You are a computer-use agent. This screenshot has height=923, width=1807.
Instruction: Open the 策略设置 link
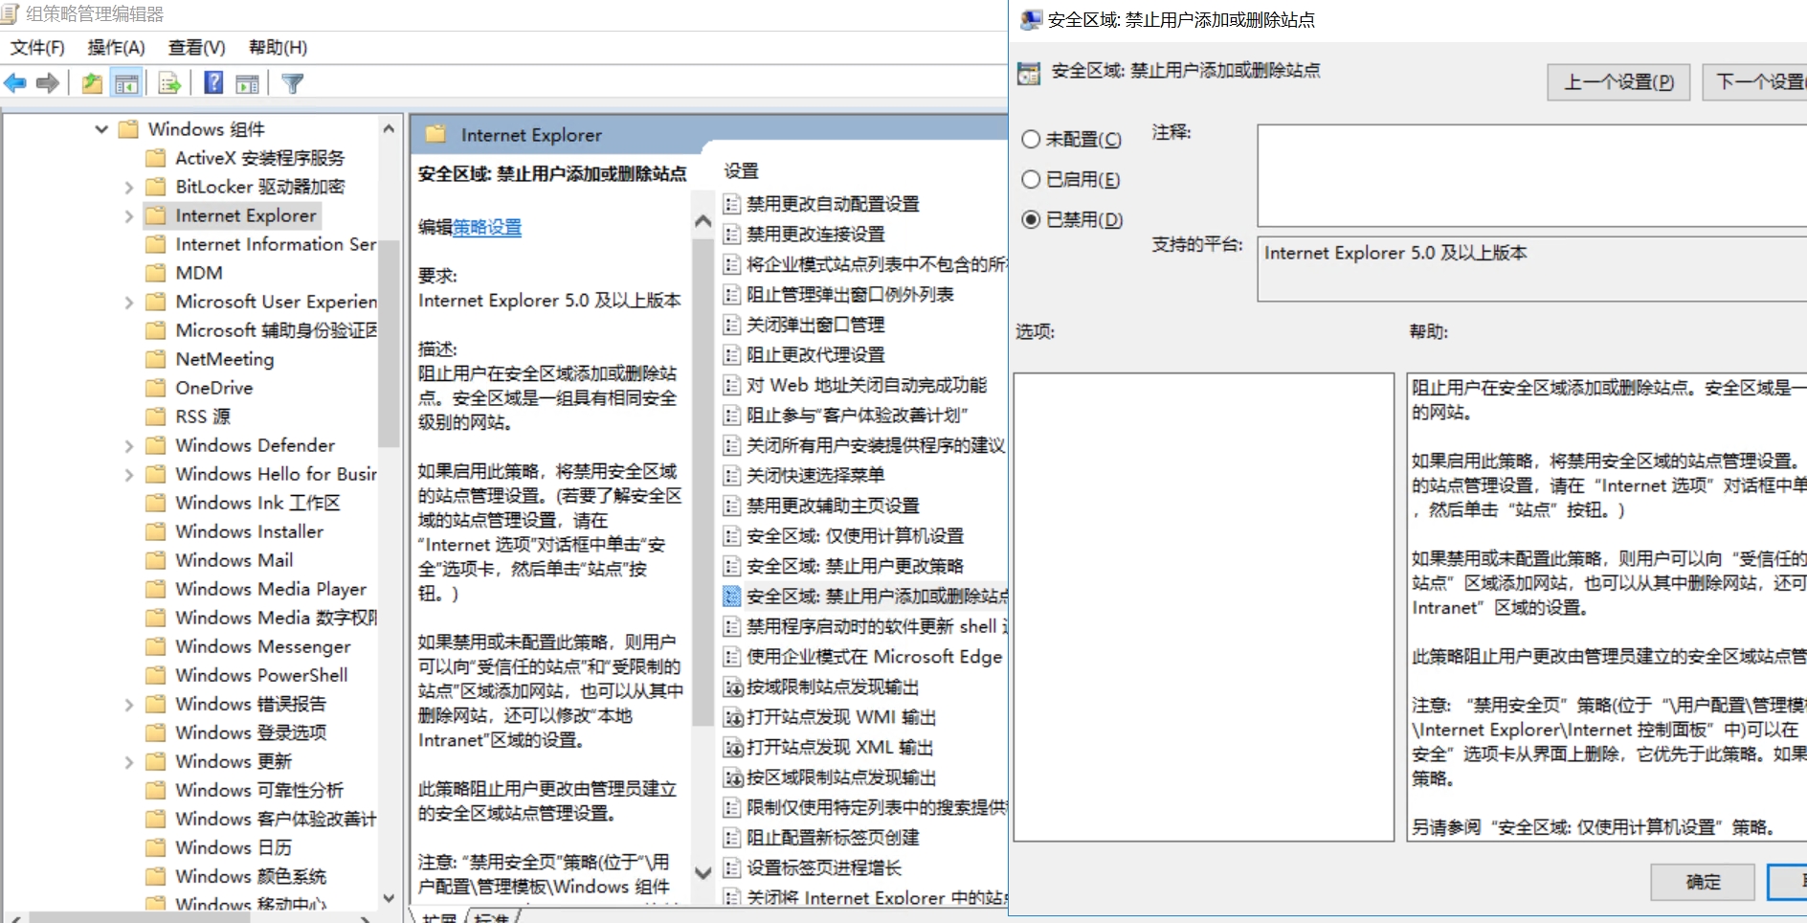click(x=487, y=227)
